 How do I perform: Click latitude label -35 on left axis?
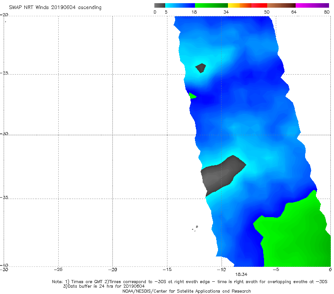pyautogui.click(x=4, y=197)
